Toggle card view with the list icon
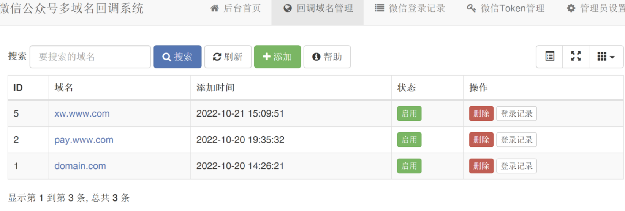The height and width of the screenshot is (211, 625). click(x=549, y=57)
